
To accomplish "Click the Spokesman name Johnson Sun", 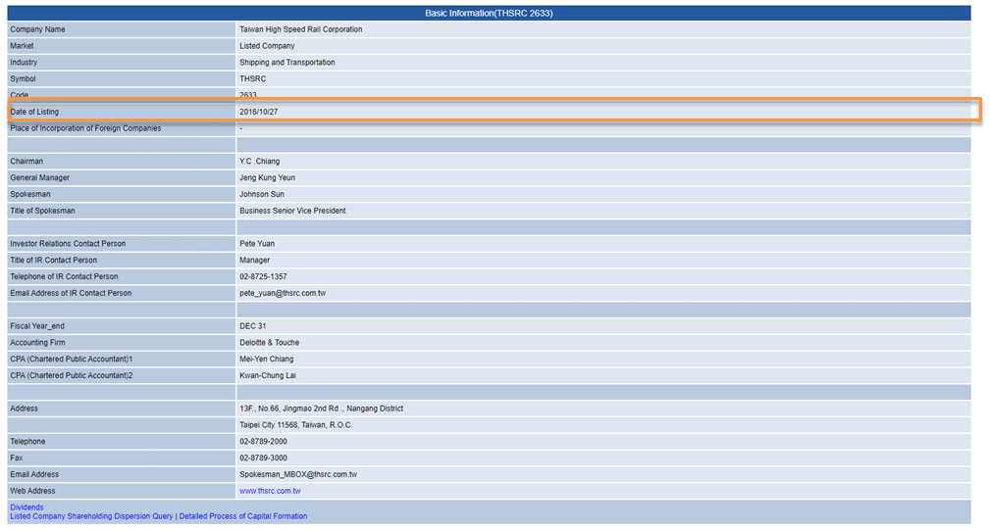I will pos(262,194).
